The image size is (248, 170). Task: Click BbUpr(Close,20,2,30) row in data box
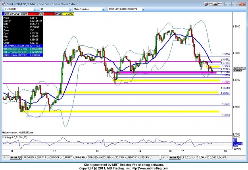coord(23,49)
